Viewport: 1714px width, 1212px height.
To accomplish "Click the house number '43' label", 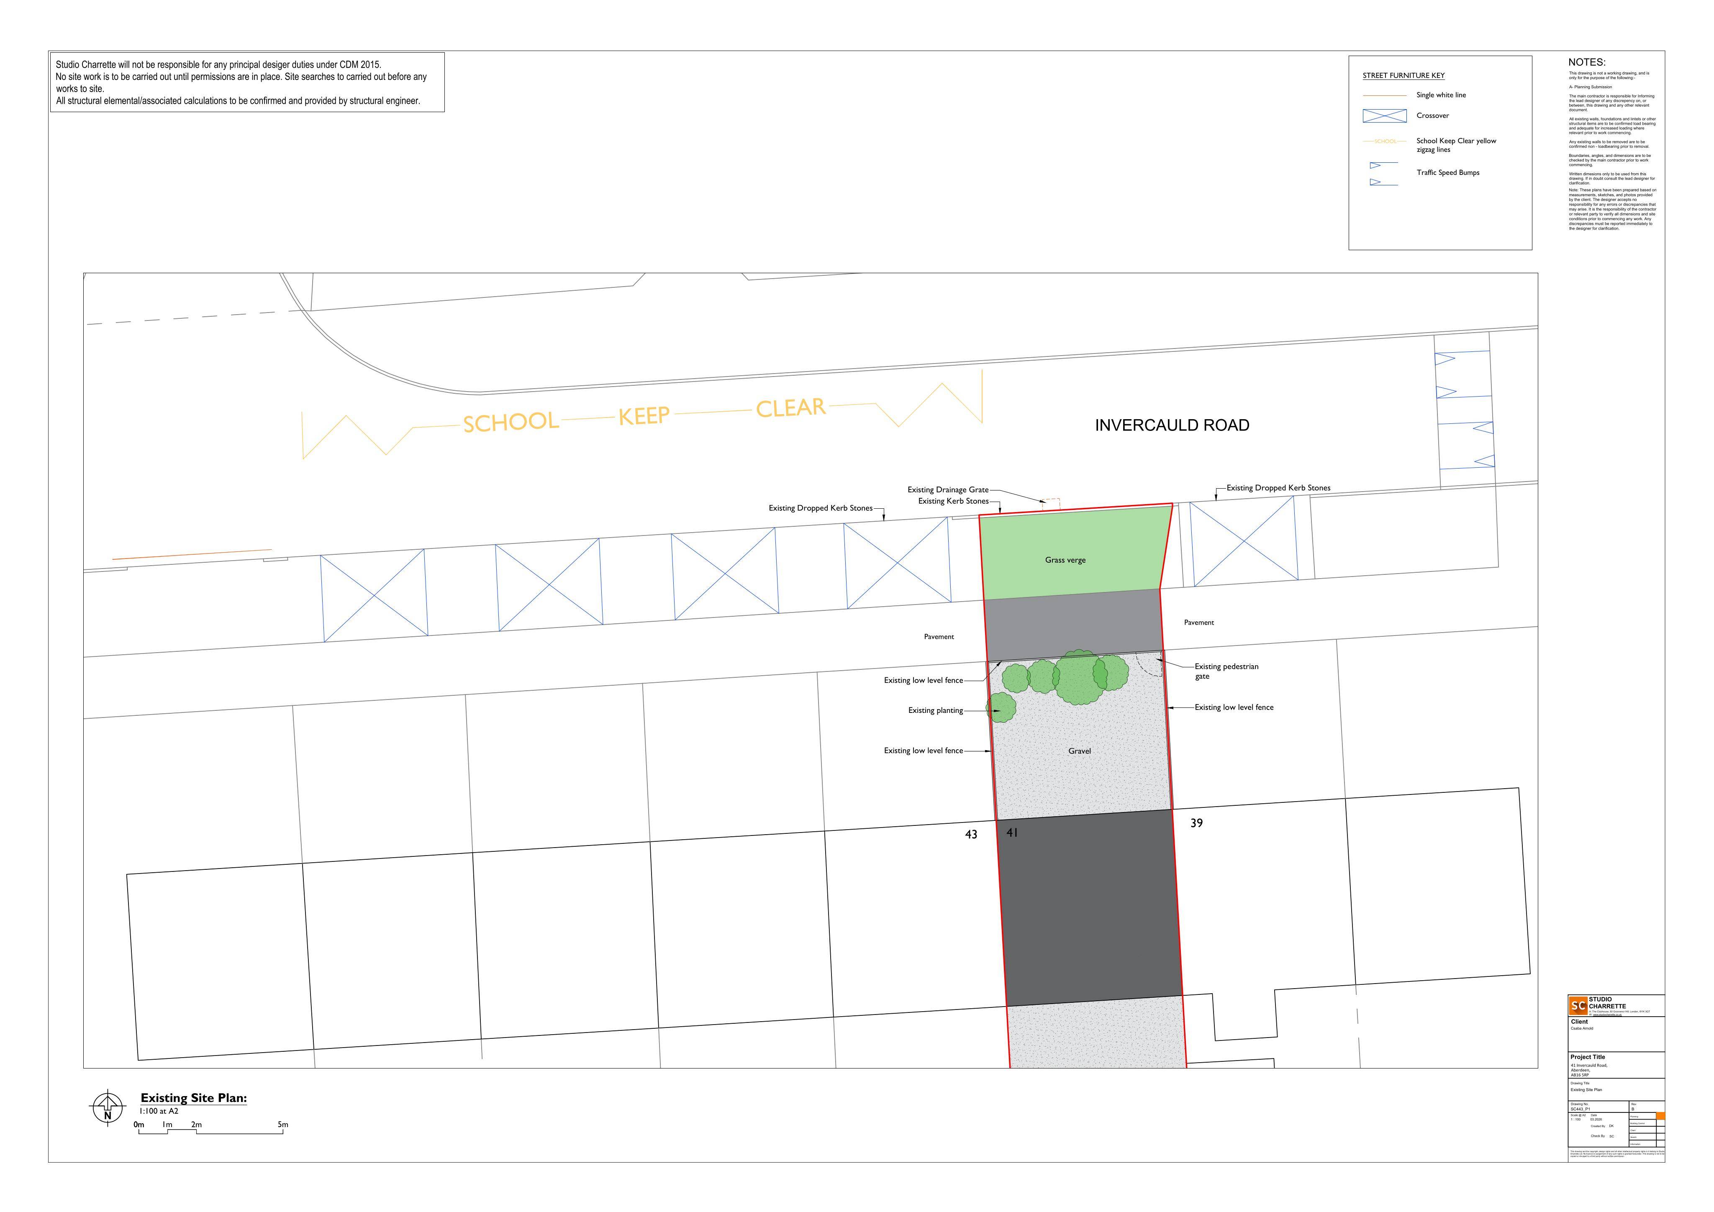I will [971, 834].
